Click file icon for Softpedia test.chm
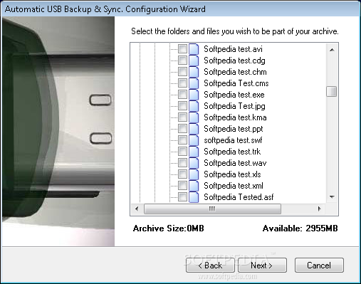 coord(194,72)
